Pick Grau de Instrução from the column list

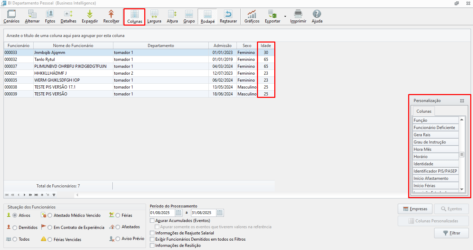coord(436,142)
